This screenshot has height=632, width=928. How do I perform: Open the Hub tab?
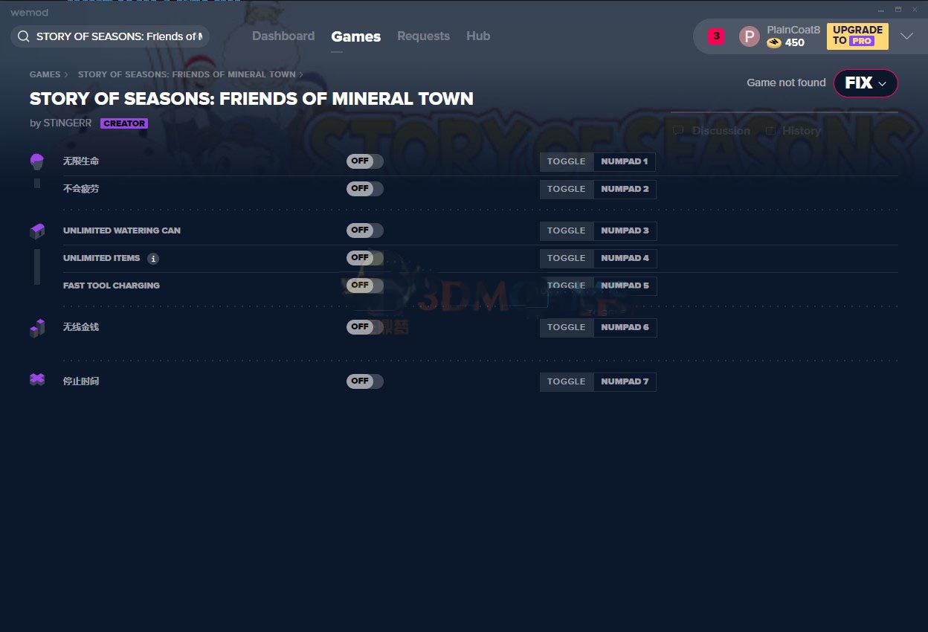(x=478, y=36)
